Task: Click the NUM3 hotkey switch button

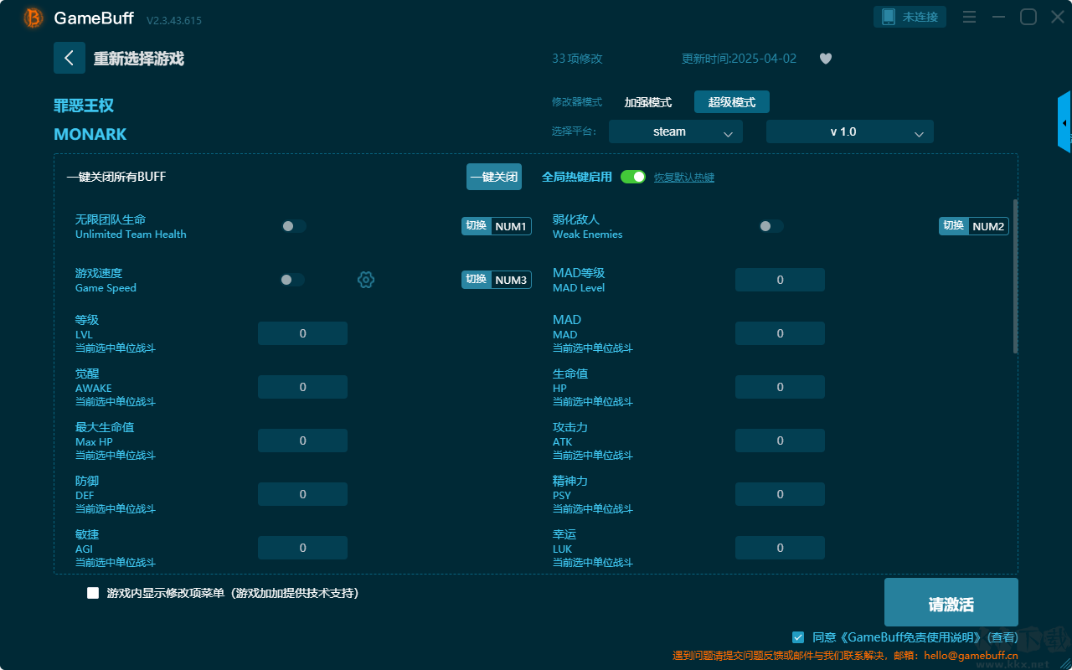Action: coord(497,280)
